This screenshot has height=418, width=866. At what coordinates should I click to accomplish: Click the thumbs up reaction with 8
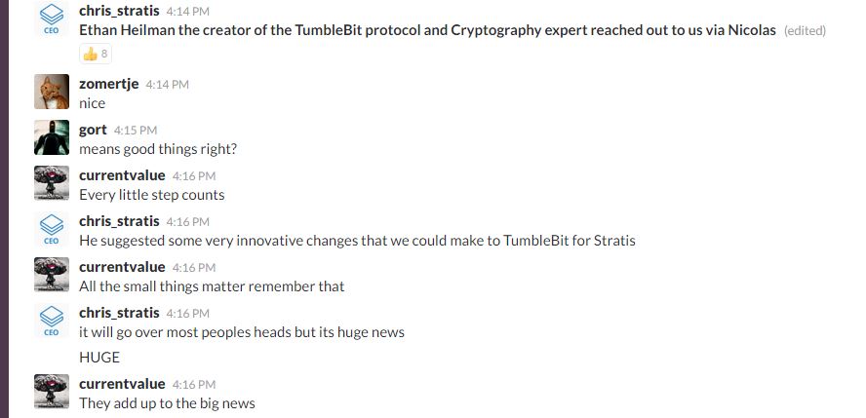(x=96, y=54)
